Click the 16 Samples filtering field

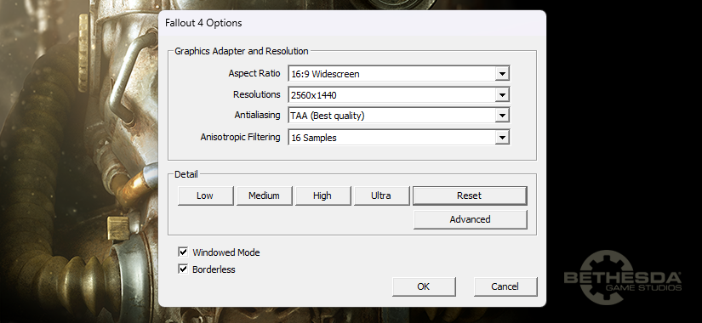pyautogui.click(x=391, y=138)
